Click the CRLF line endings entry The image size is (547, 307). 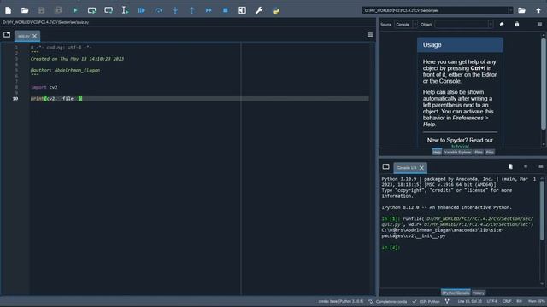[x=507, y=301]
